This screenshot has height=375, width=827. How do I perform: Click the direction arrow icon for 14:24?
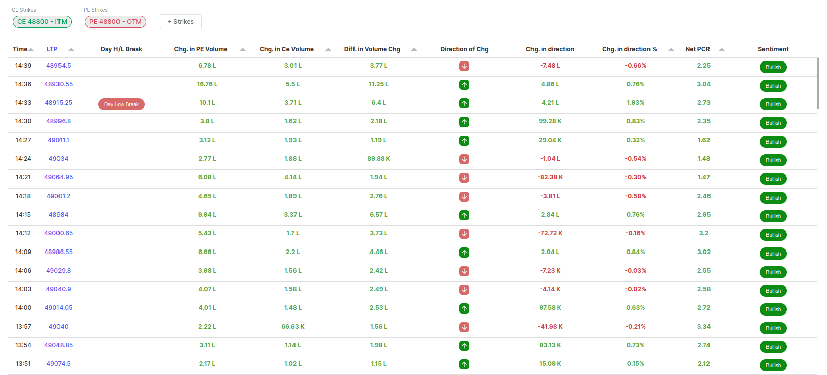pos(464,159)
